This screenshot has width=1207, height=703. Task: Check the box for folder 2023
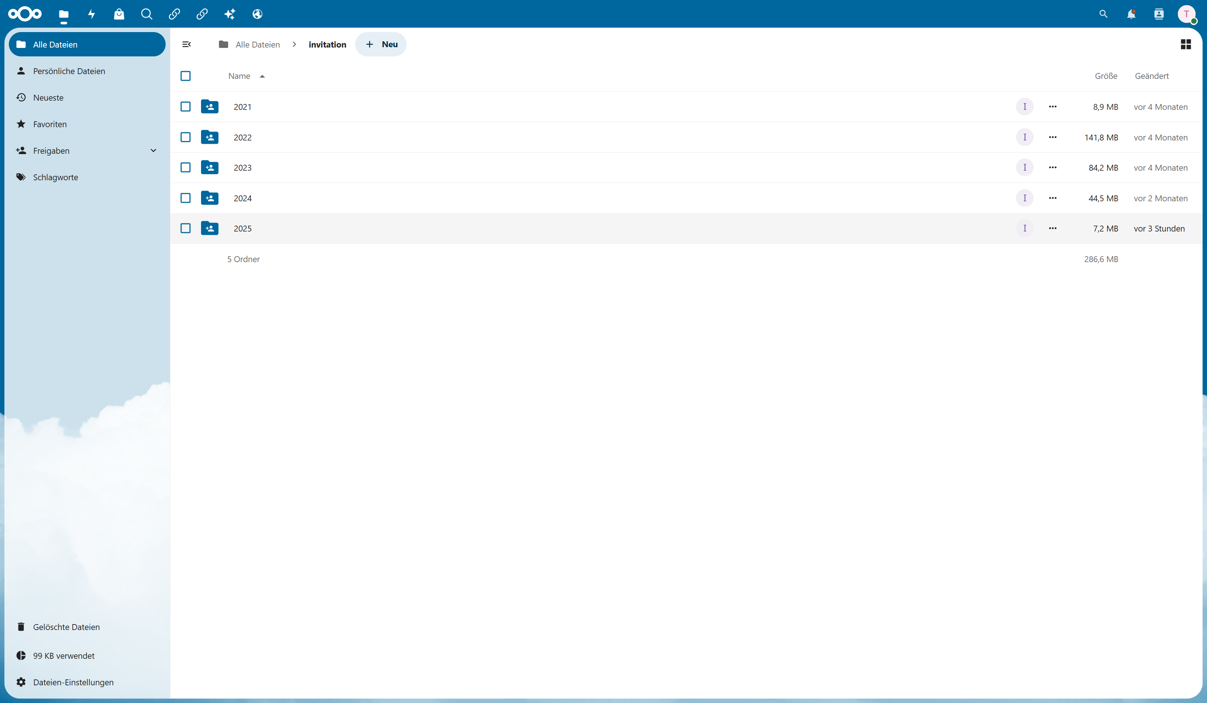click(x=185, y=167)
